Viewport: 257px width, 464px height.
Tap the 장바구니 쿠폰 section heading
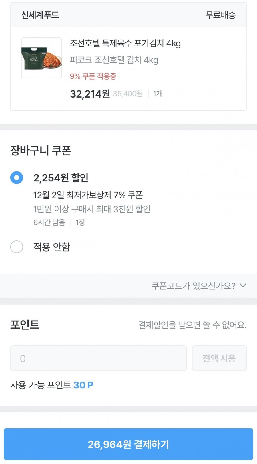point(41,151)
